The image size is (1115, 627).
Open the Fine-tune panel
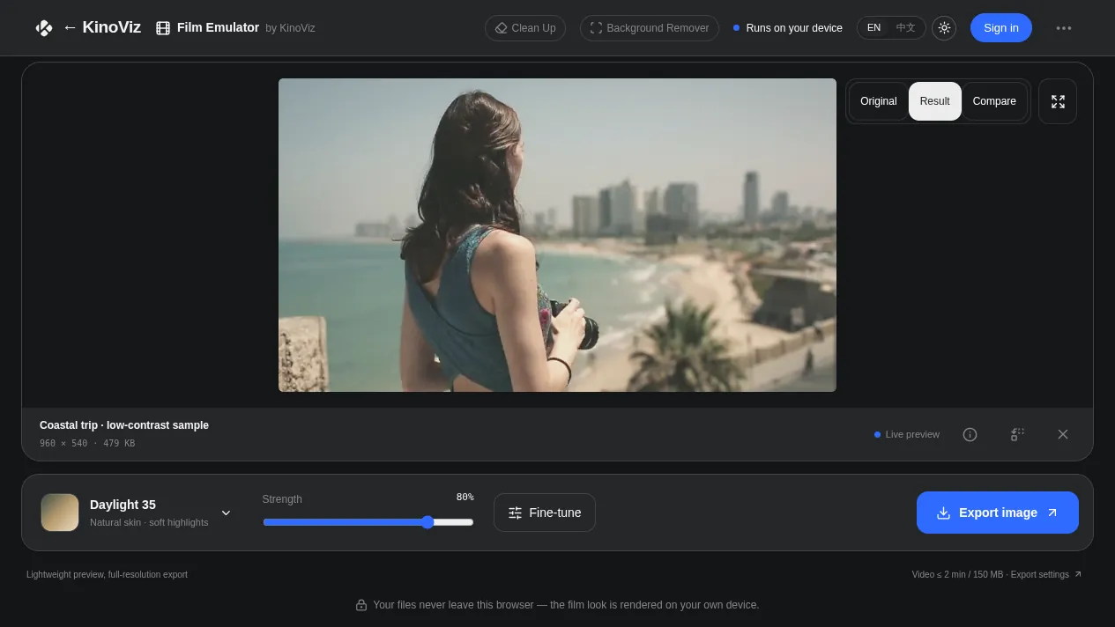[x=545, y=513]
